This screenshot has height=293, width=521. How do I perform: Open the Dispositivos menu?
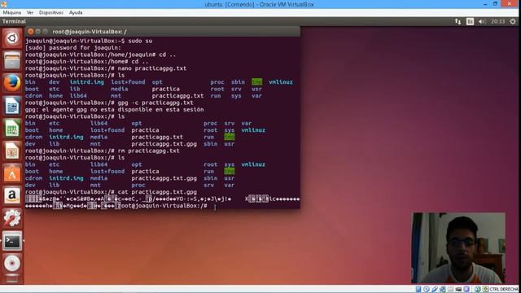pos(51,13)
